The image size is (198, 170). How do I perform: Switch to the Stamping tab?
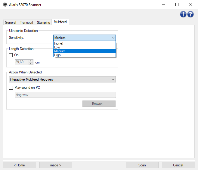point(43,23)
